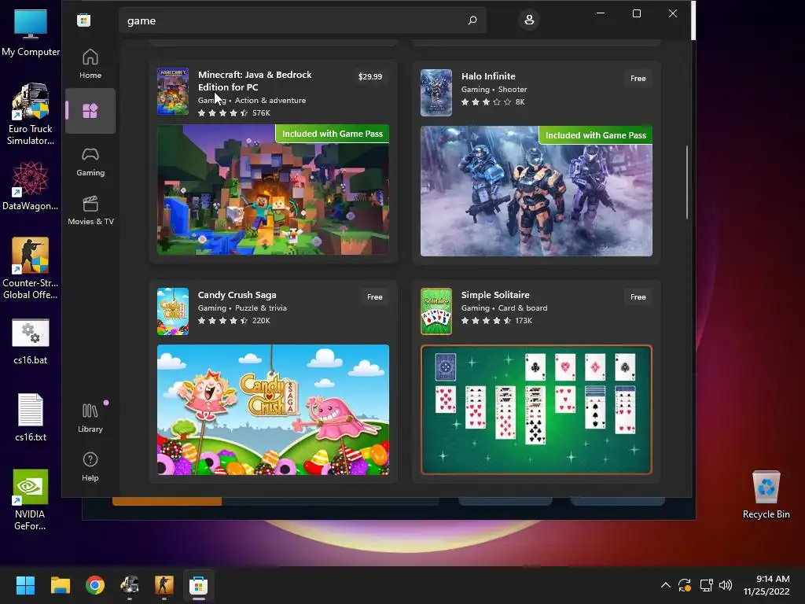
Task: Click Minecraft star rating 576K
Action: [234, 113]
